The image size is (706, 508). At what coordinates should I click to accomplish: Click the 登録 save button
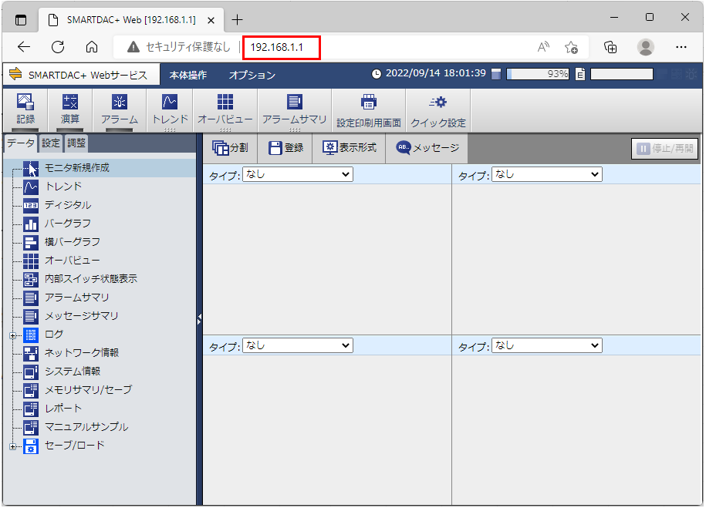coord(285,148)
